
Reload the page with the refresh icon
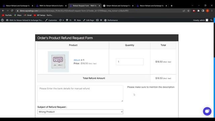coord(12,11)
